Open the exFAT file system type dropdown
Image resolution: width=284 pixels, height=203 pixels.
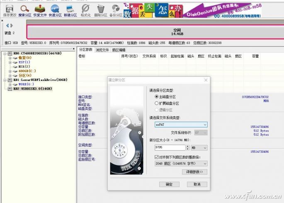[181, 124]
